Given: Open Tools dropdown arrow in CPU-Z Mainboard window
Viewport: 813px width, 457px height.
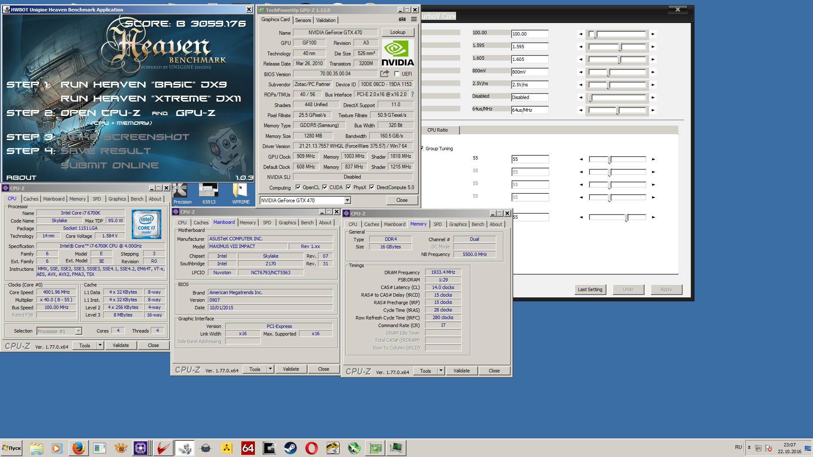Looking at the screenshot, I should click(x=270, y=369).
